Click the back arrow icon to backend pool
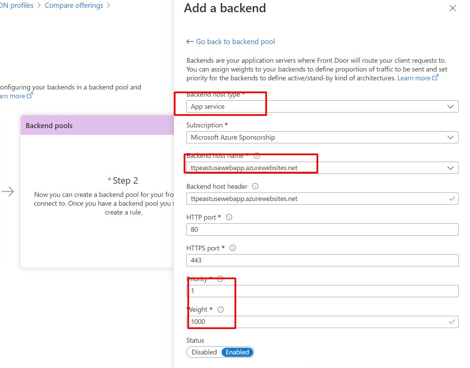The height and width of the screenshot is (368, 470). 190,42
